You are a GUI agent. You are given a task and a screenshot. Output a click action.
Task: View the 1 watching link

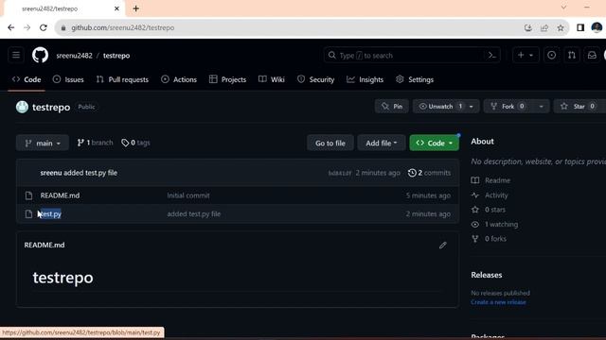[x=494, y=225]
